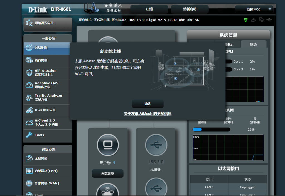Click the 197MB free RAM value
This screenshot has height=196, width=285.
(x=229, y=122)
